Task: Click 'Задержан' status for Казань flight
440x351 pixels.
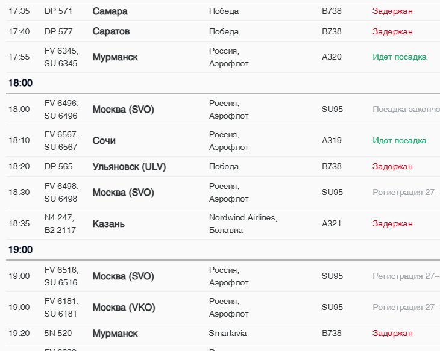Action: [x=392, y=224]
